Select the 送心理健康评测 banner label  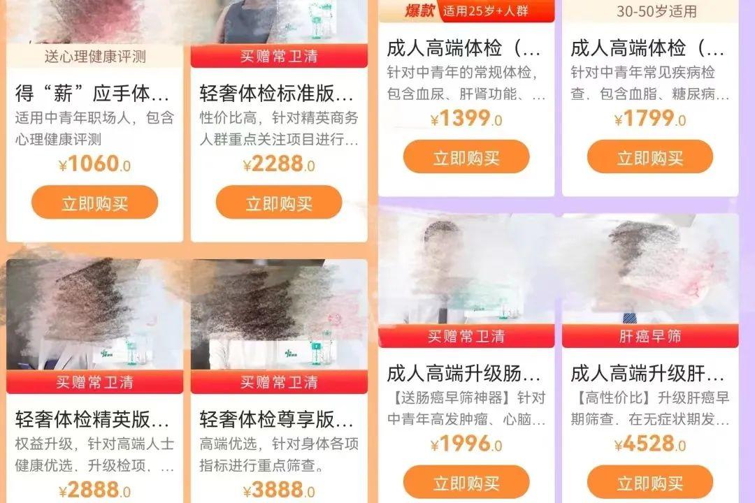point(95,57)
